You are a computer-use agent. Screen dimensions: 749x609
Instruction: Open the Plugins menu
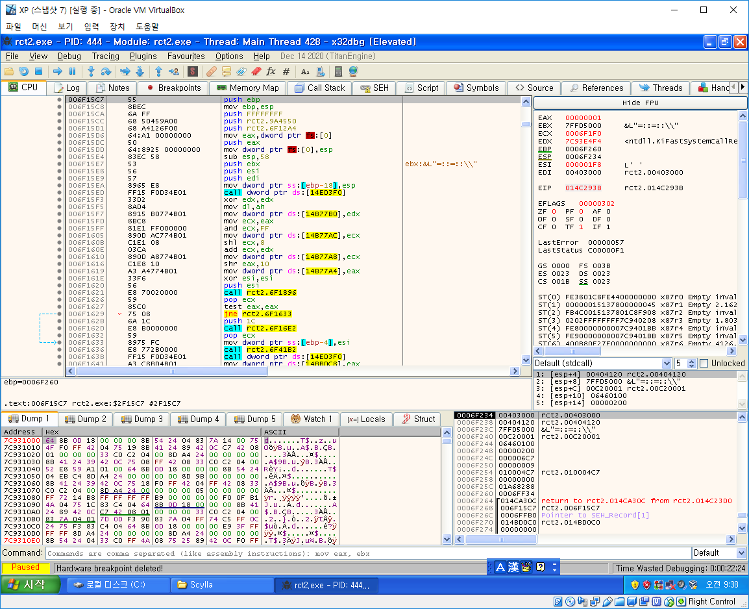pos(143,56)
